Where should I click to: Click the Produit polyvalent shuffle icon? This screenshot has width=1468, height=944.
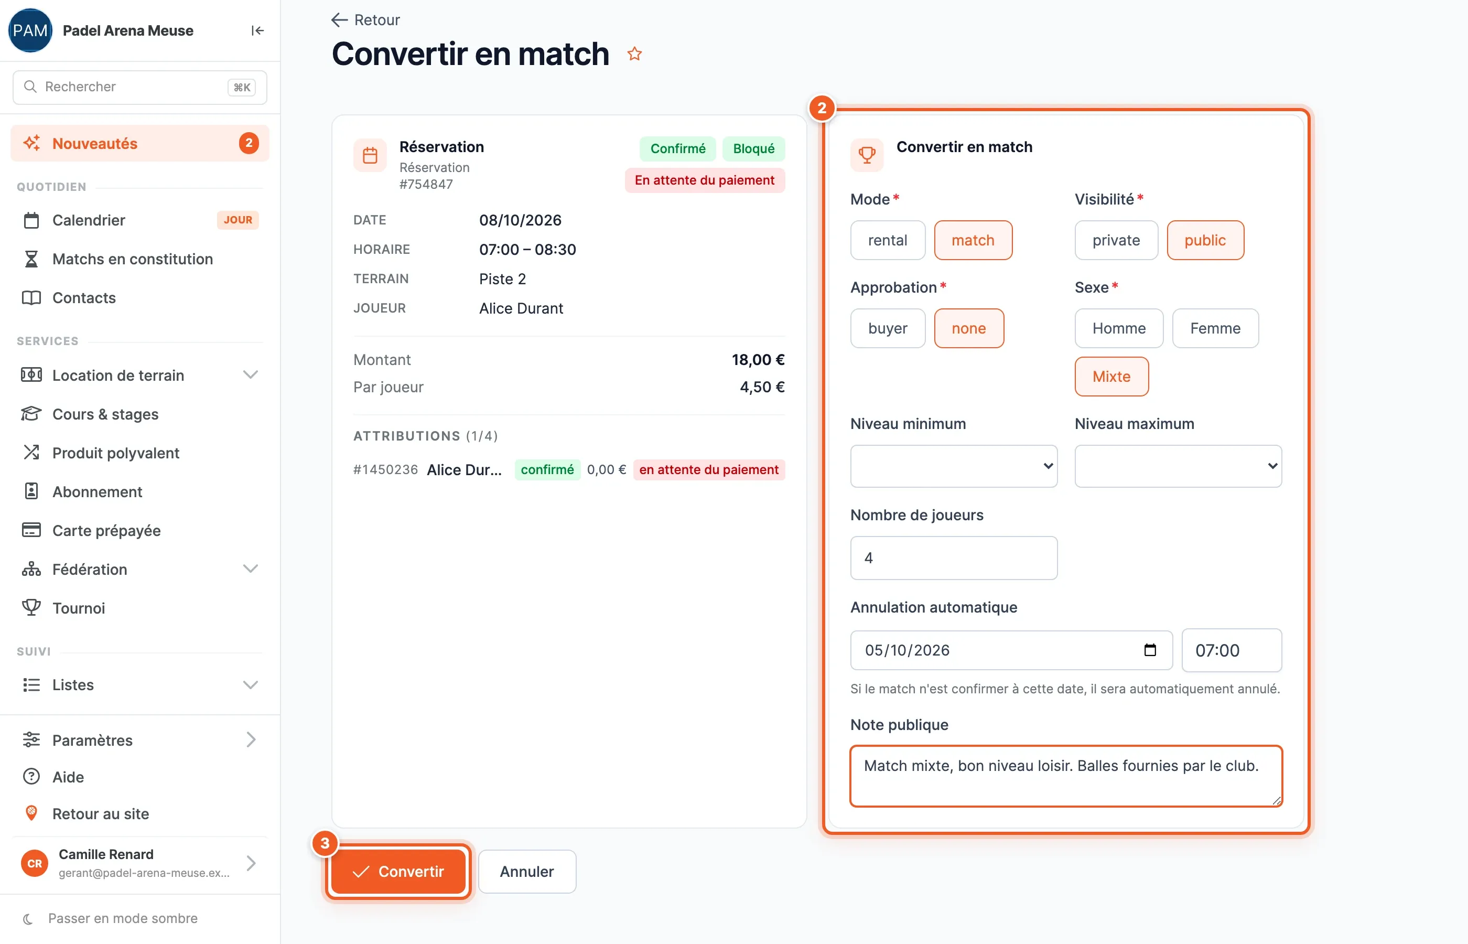click(31, 453)
